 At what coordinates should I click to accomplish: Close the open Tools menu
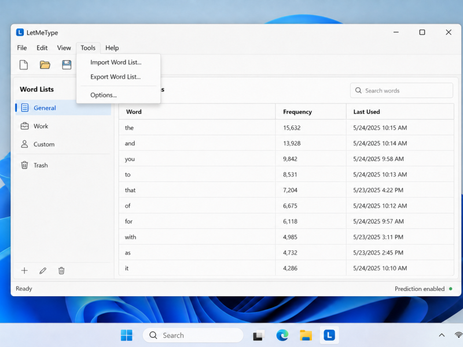(88, 48)
